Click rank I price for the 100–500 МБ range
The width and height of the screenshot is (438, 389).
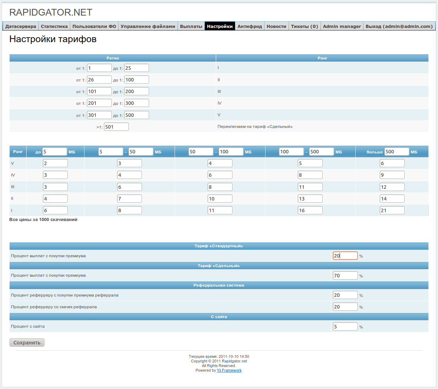[x=310, y=210]
